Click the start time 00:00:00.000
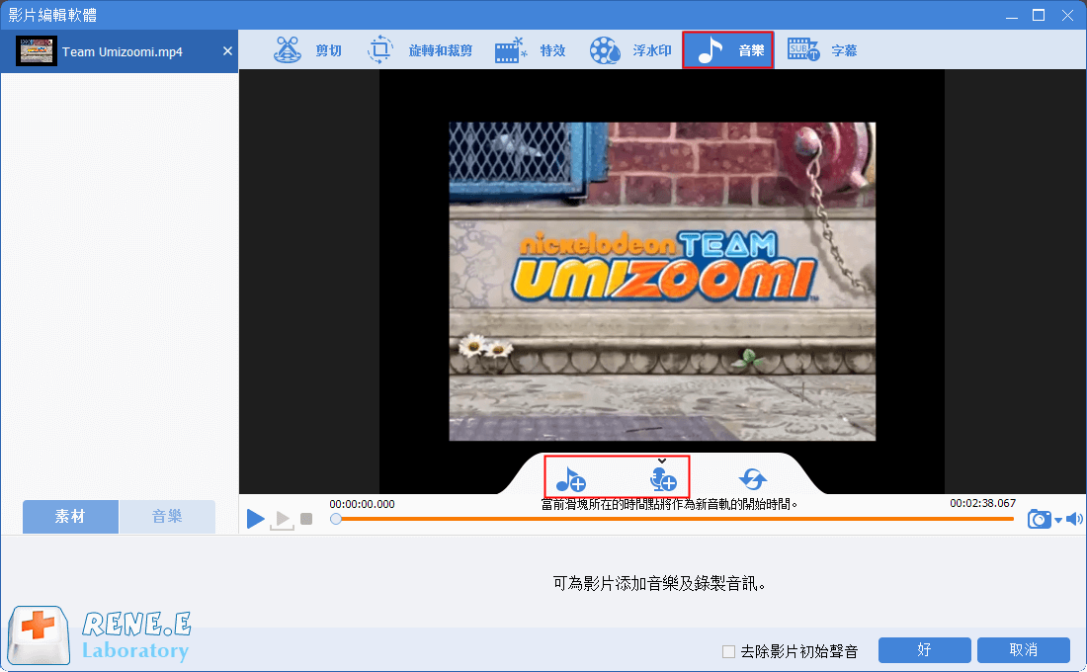 pyautogui.click(x=362, y=503)
